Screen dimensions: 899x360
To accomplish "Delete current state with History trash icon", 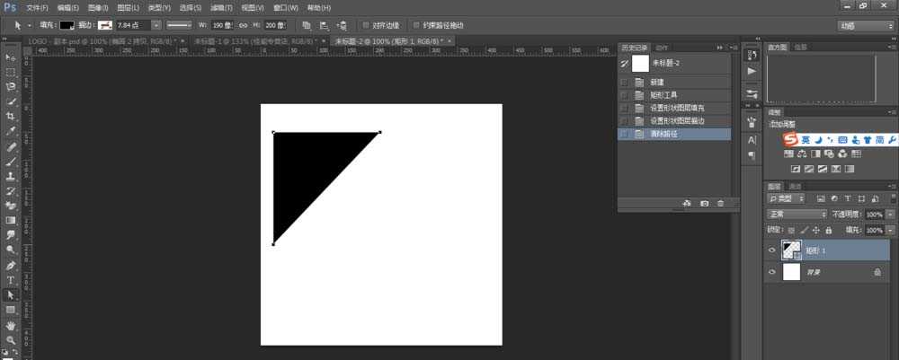I will pos(720,204).
